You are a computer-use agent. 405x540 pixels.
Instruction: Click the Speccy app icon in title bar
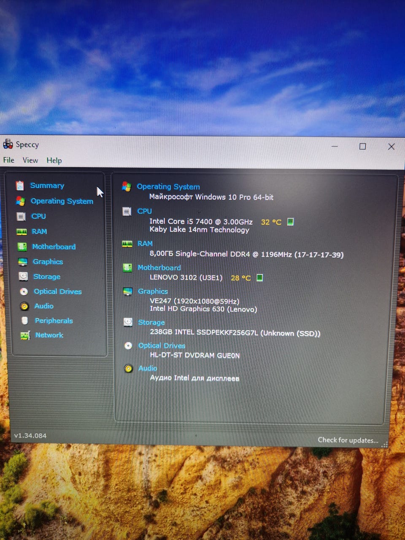click(x=8, y=144)
